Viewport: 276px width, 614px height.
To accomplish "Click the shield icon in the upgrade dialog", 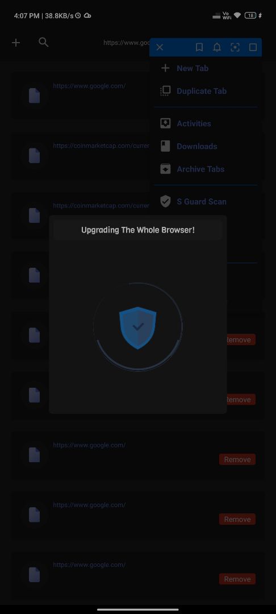I will 137,328.
